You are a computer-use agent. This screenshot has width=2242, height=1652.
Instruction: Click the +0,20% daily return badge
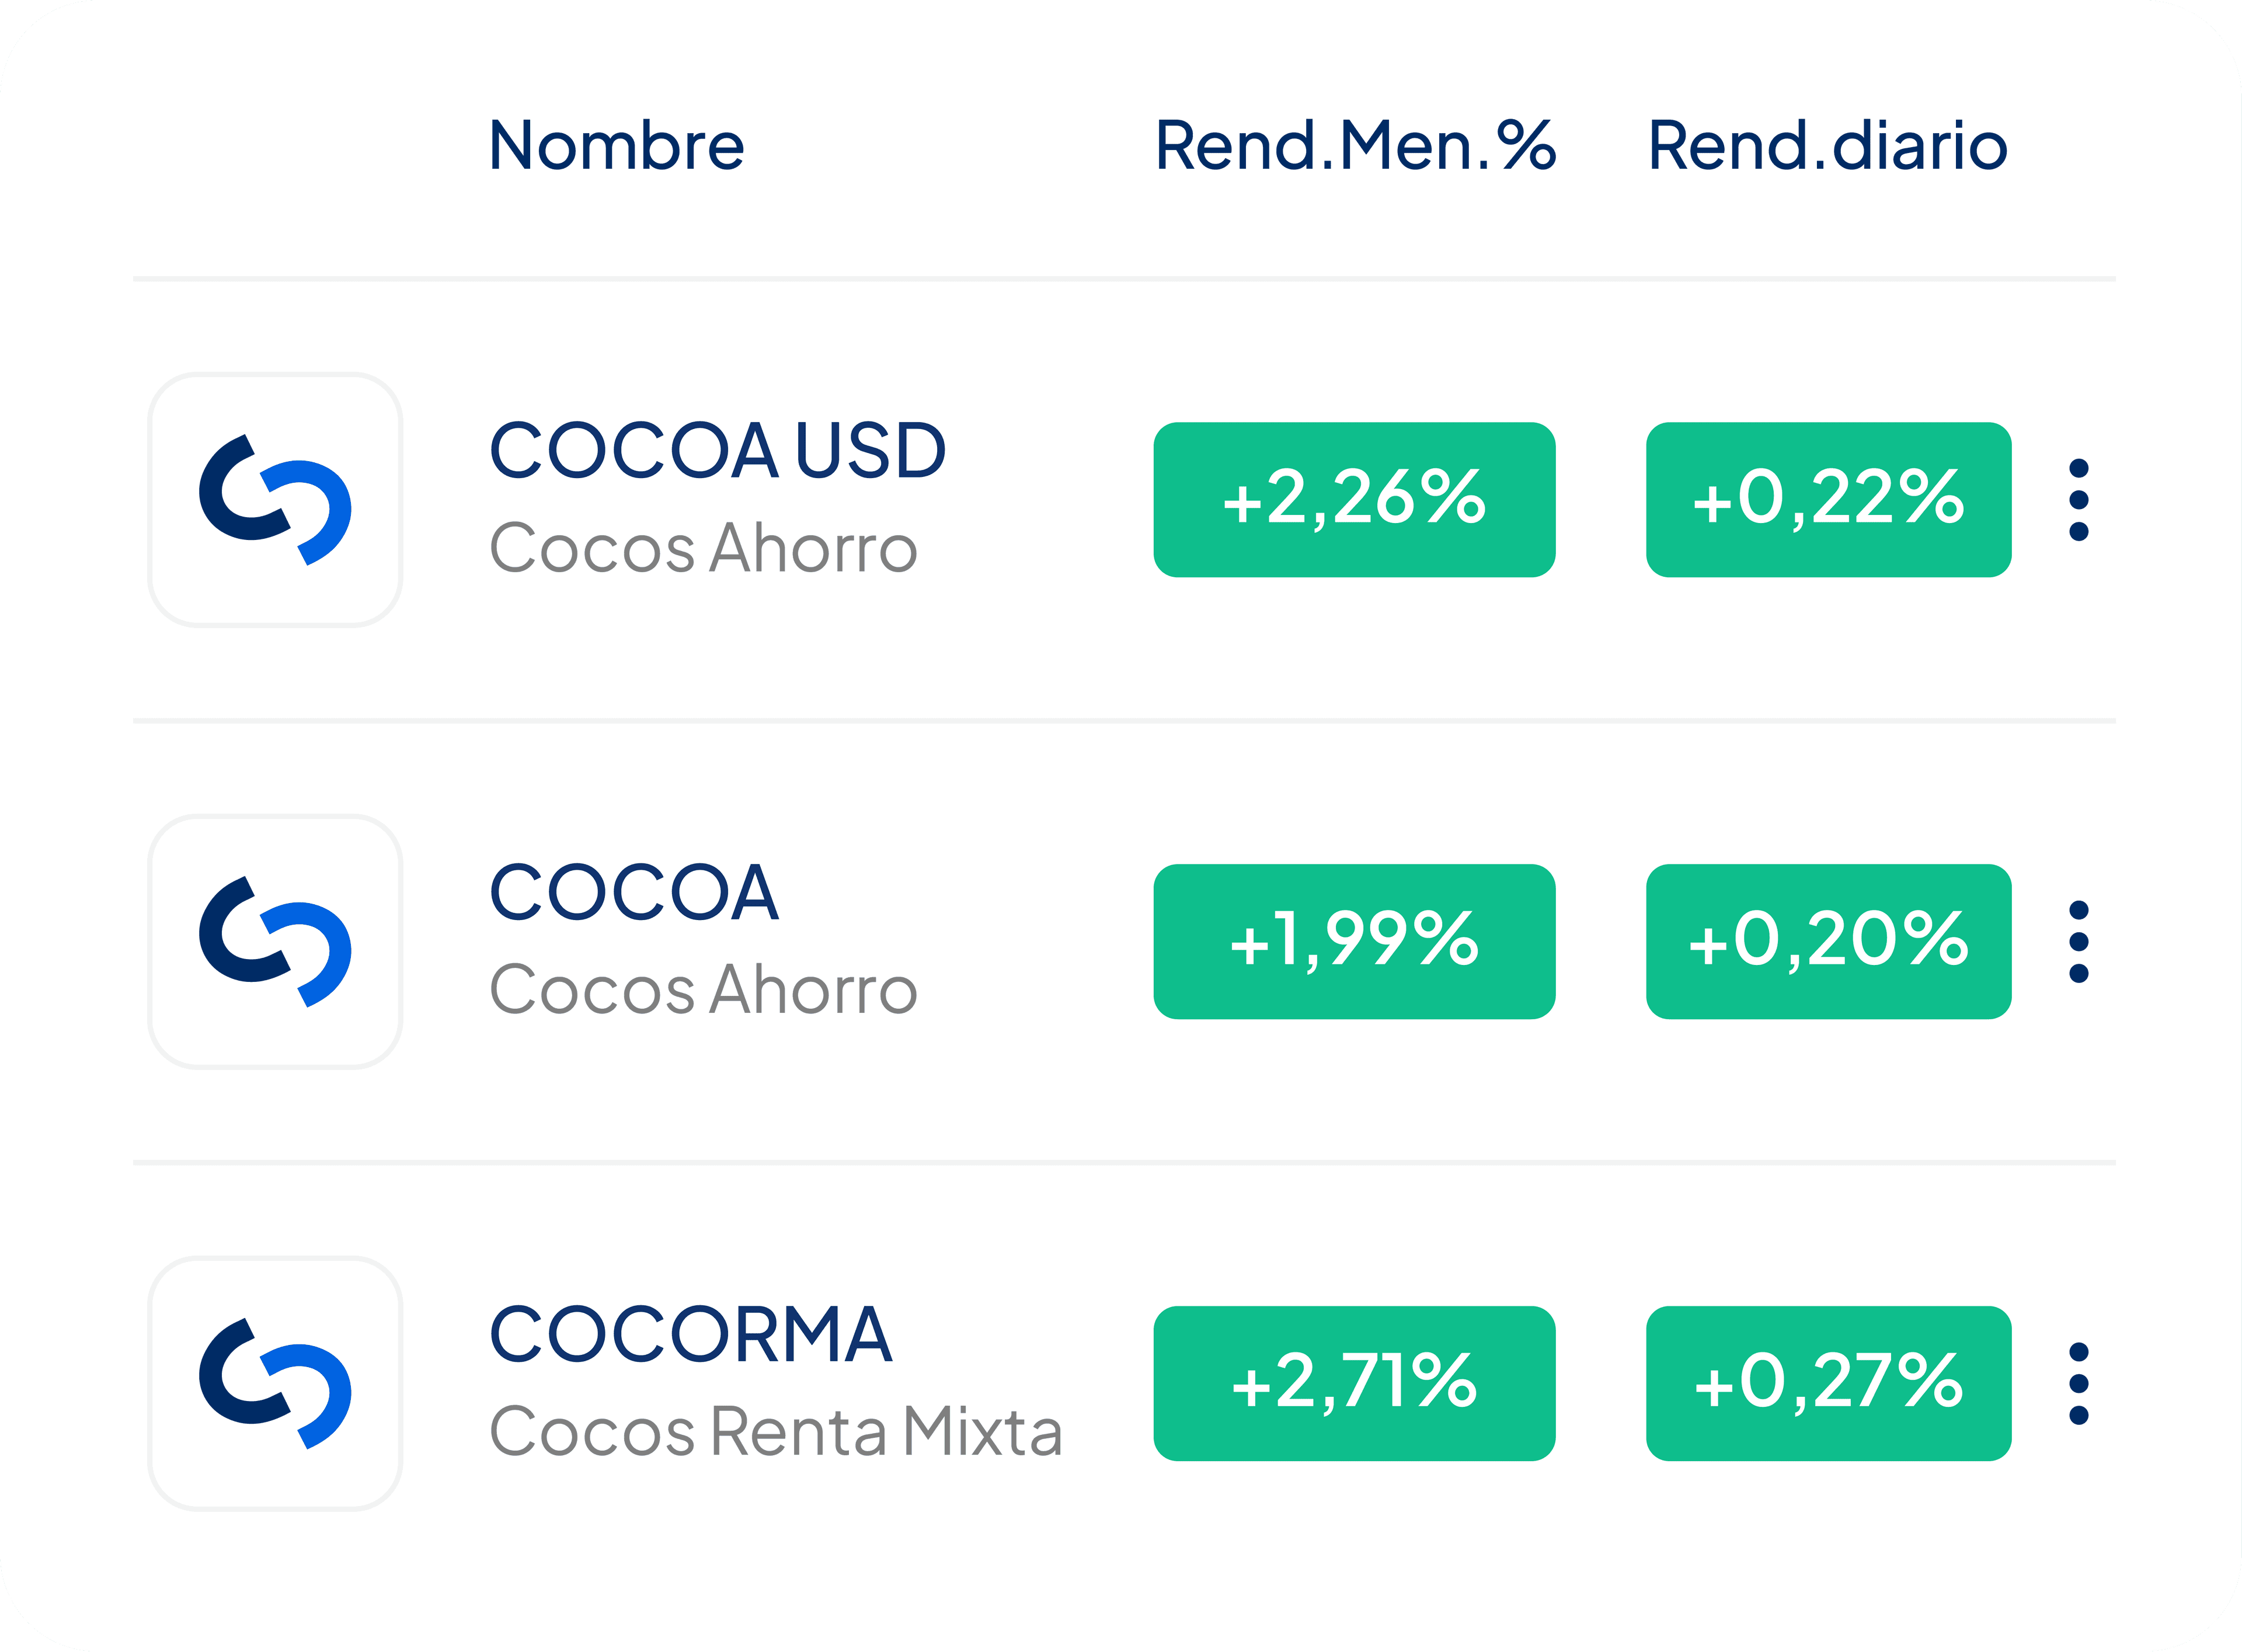point(1829,942)
